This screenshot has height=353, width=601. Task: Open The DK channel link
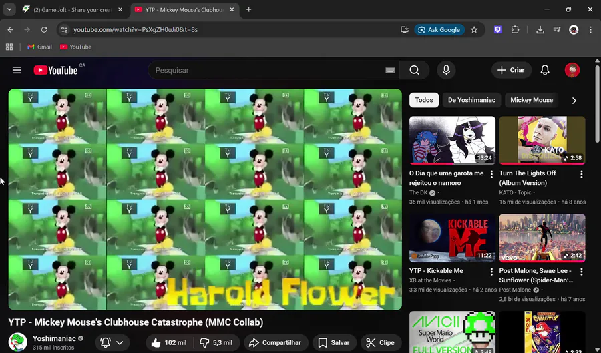point(418,193)
